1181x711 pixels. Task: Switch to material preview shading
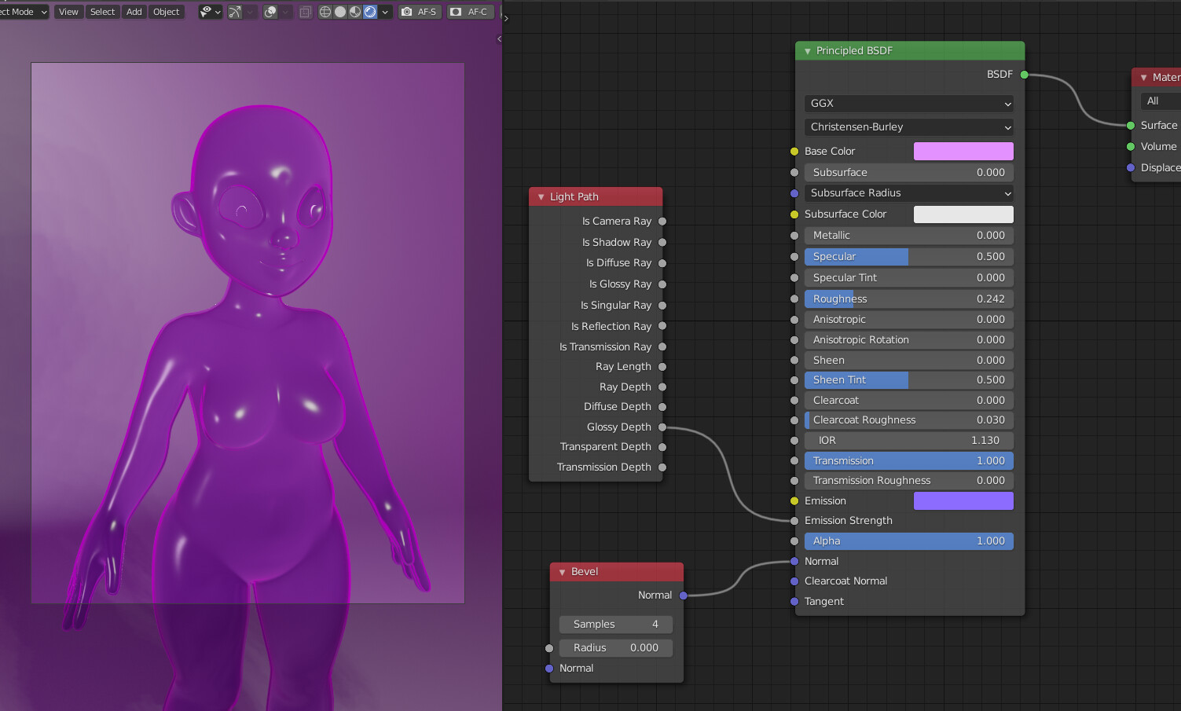(355, 12)
